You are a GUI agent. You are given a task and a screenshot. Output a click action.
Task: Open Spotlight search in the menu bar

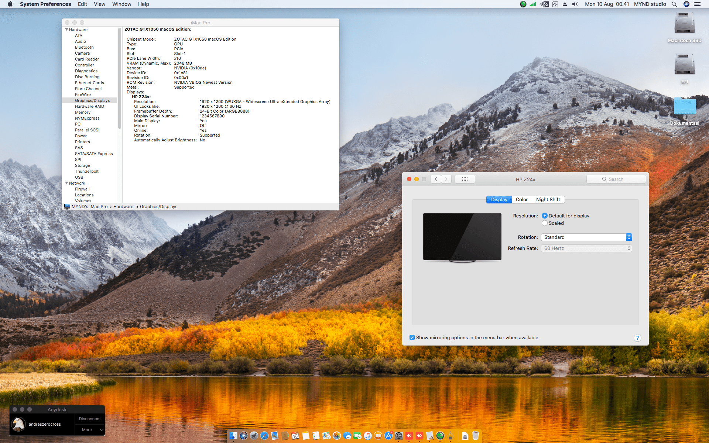[x=674, y=4]
